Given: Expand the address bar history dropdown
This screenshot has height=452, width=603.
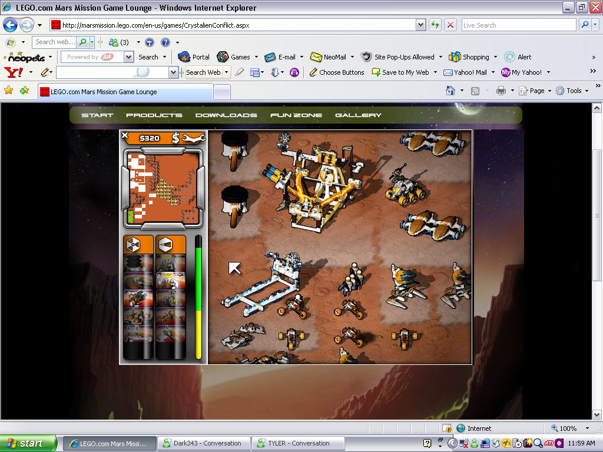Looking at the screenshot, I should click(x=420, y=25).
